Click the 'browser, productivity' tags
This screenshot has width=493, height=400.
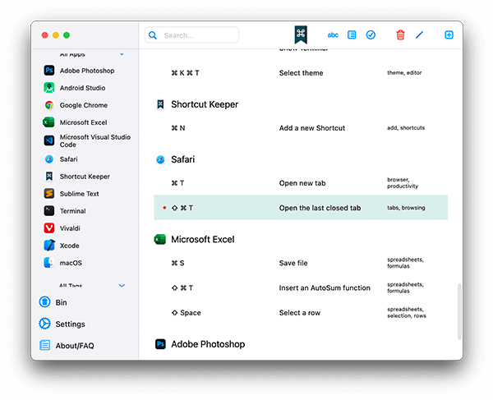point(403,183)
